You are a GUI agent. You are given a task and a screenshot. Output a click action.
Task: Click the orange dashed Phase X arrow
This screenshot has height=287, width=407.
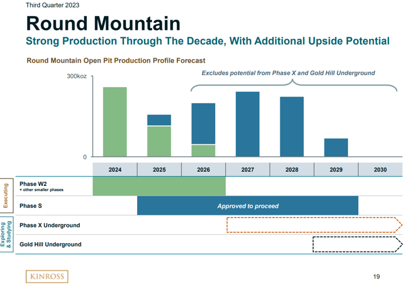pyautogui.click(x=315, y=225)
